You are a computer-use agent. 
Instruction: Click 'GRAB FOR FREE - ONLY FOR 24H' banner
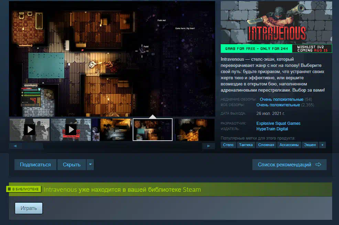(256, 49)
